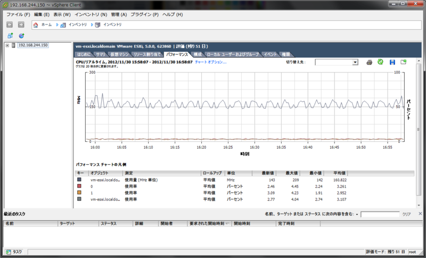
Task: Close the recent tasks panel
Action: click(420, 214)
